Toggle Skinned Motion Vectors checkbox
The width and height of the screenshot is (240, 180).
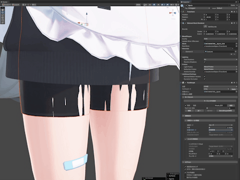(x=204, y=76)
